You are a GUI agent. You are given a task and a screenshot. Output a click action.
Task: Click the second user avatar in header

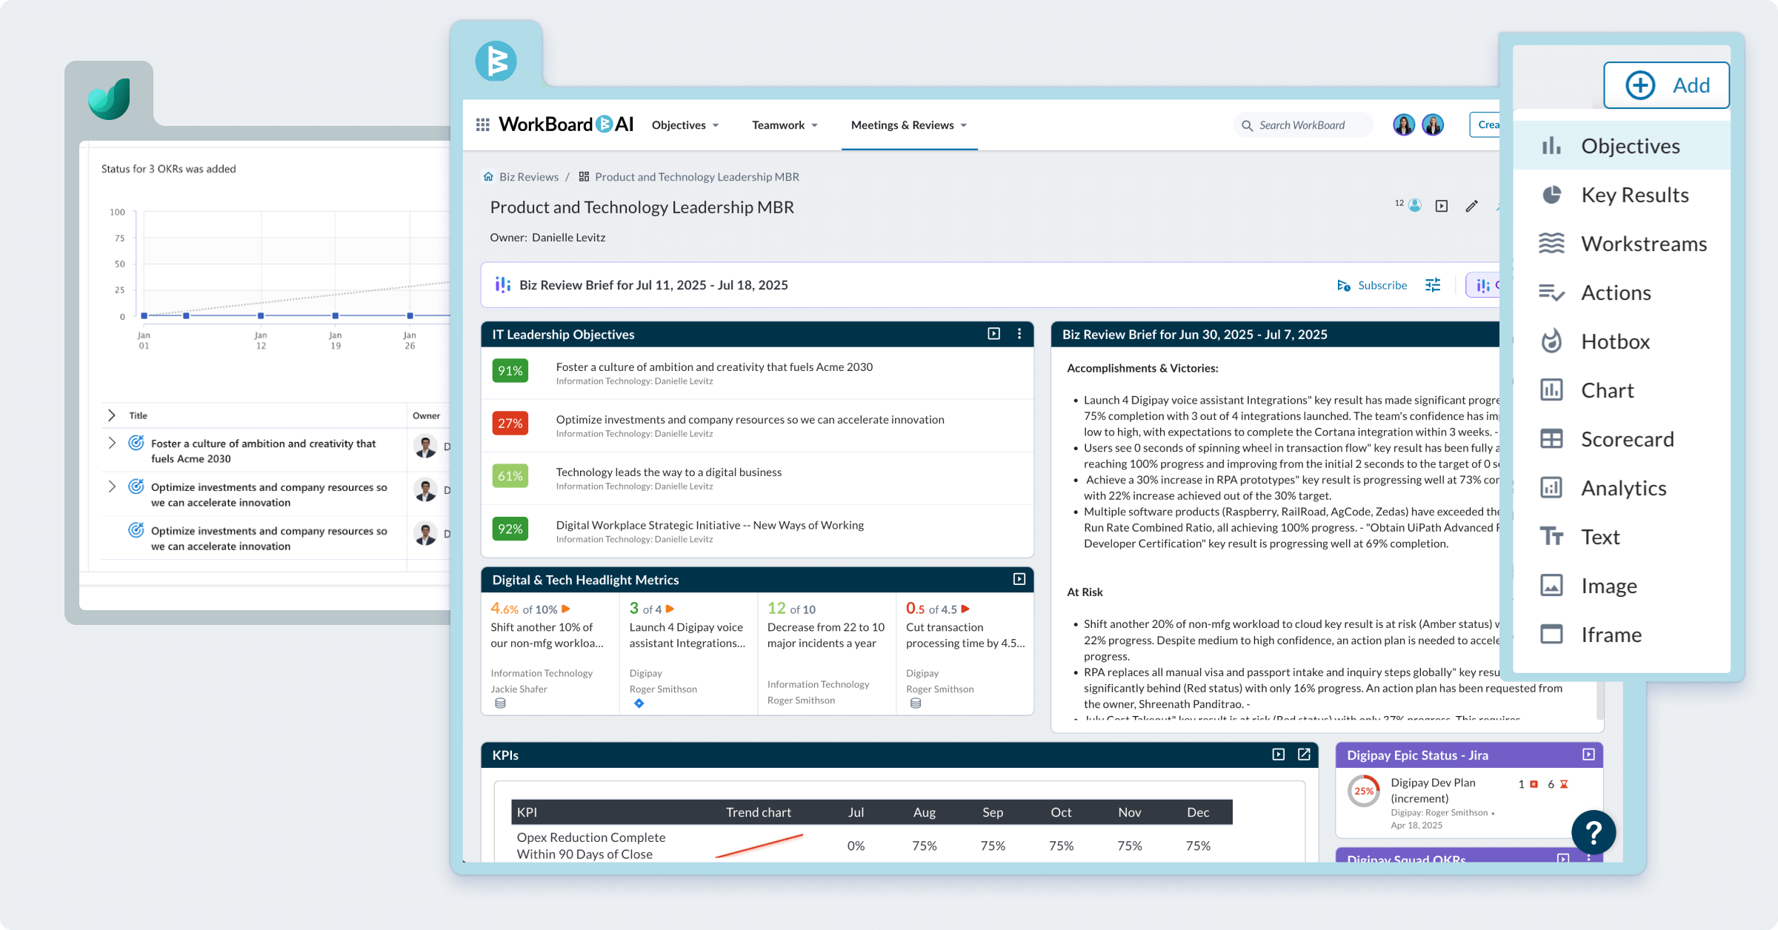point(1433,124)
